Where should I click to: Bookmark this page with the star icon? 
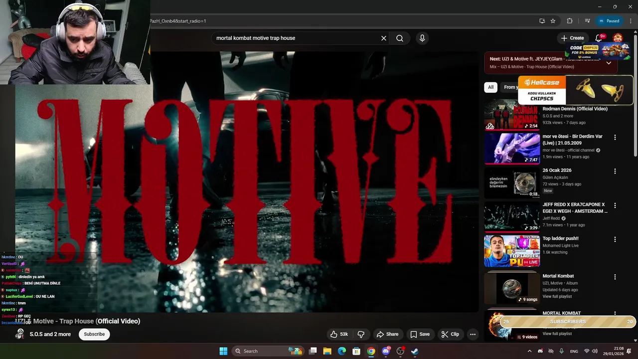click(553, 21)
